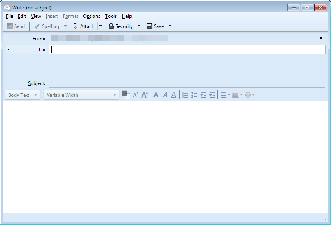Image resolution: width=331 pixels, height=225 pixels.
Task: Open the insert smiley face menu
Action: point(250,95)
